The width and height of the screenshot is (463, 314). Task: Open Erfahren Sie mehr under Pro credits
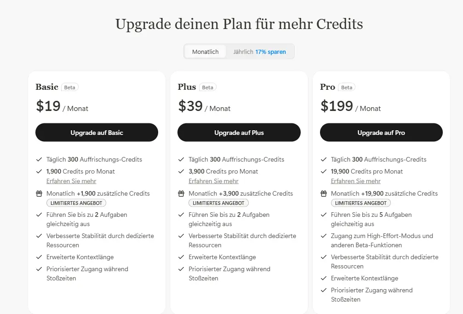pyautogui.click(x=356, y=181)
